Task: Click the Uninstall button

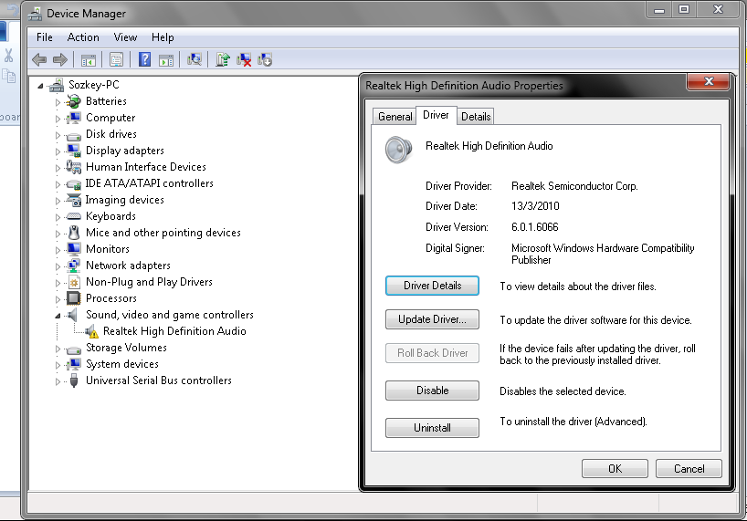Action: 432,428
